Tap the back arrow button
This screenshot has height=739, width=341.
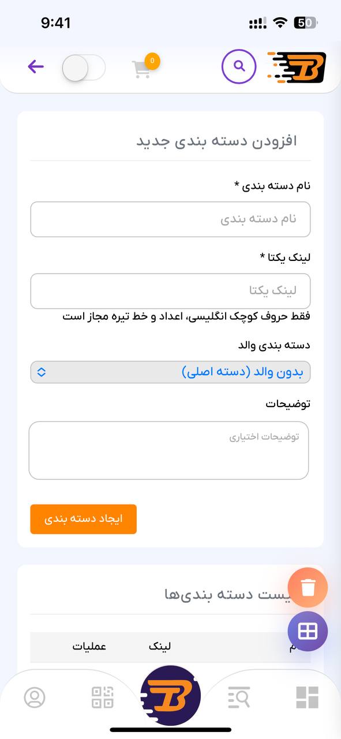pyautogui.click(x=35, y=66)
